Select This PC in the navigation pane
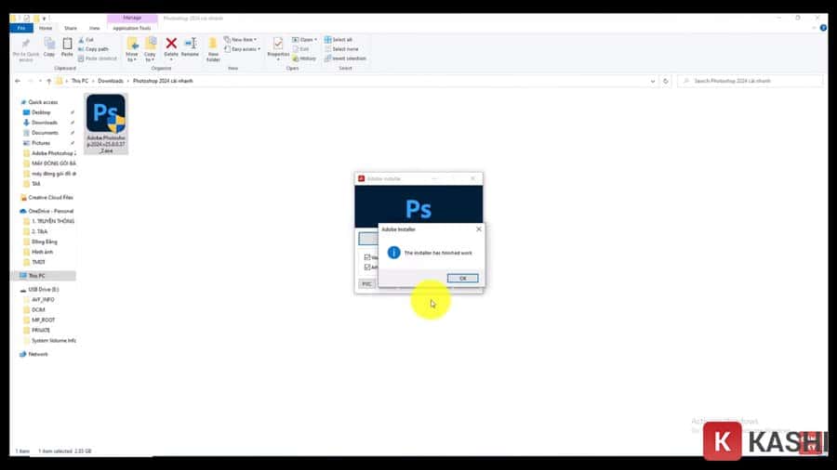Screen dimensions: 837x470 pyautogui.click(x=43, y=276)
